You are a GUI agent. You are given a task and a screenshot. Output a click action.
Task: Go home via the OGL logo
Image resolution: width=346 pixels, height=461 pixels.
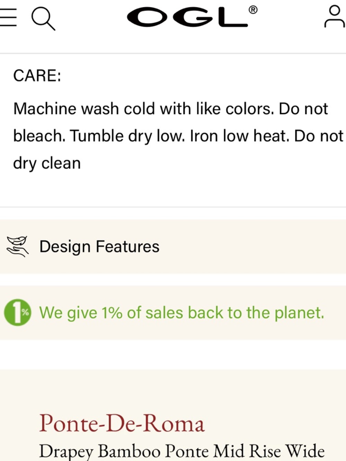pyautogui.click(x=187, y=17)
